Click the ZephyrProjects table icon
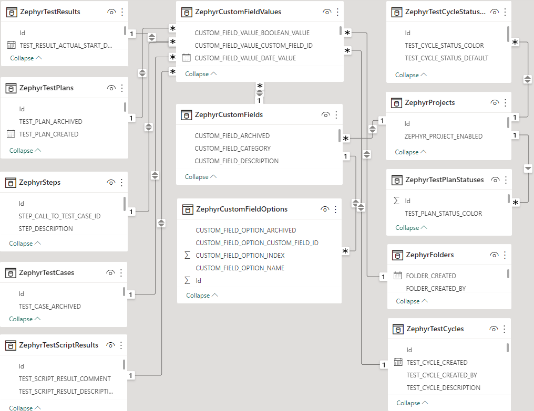The image size is (534, 411). [x=397, y=103]
